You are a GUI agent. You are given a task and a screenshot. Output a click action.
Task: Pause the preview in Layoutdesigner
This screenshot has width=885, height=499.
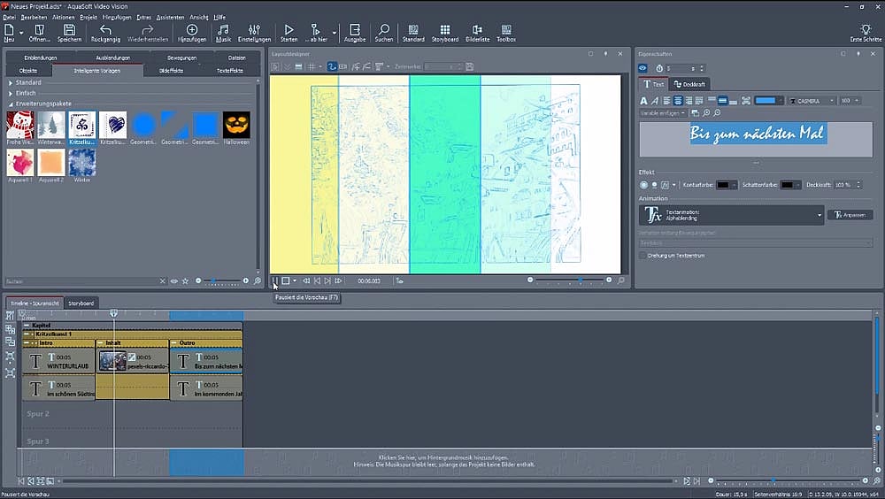[275, 280]
